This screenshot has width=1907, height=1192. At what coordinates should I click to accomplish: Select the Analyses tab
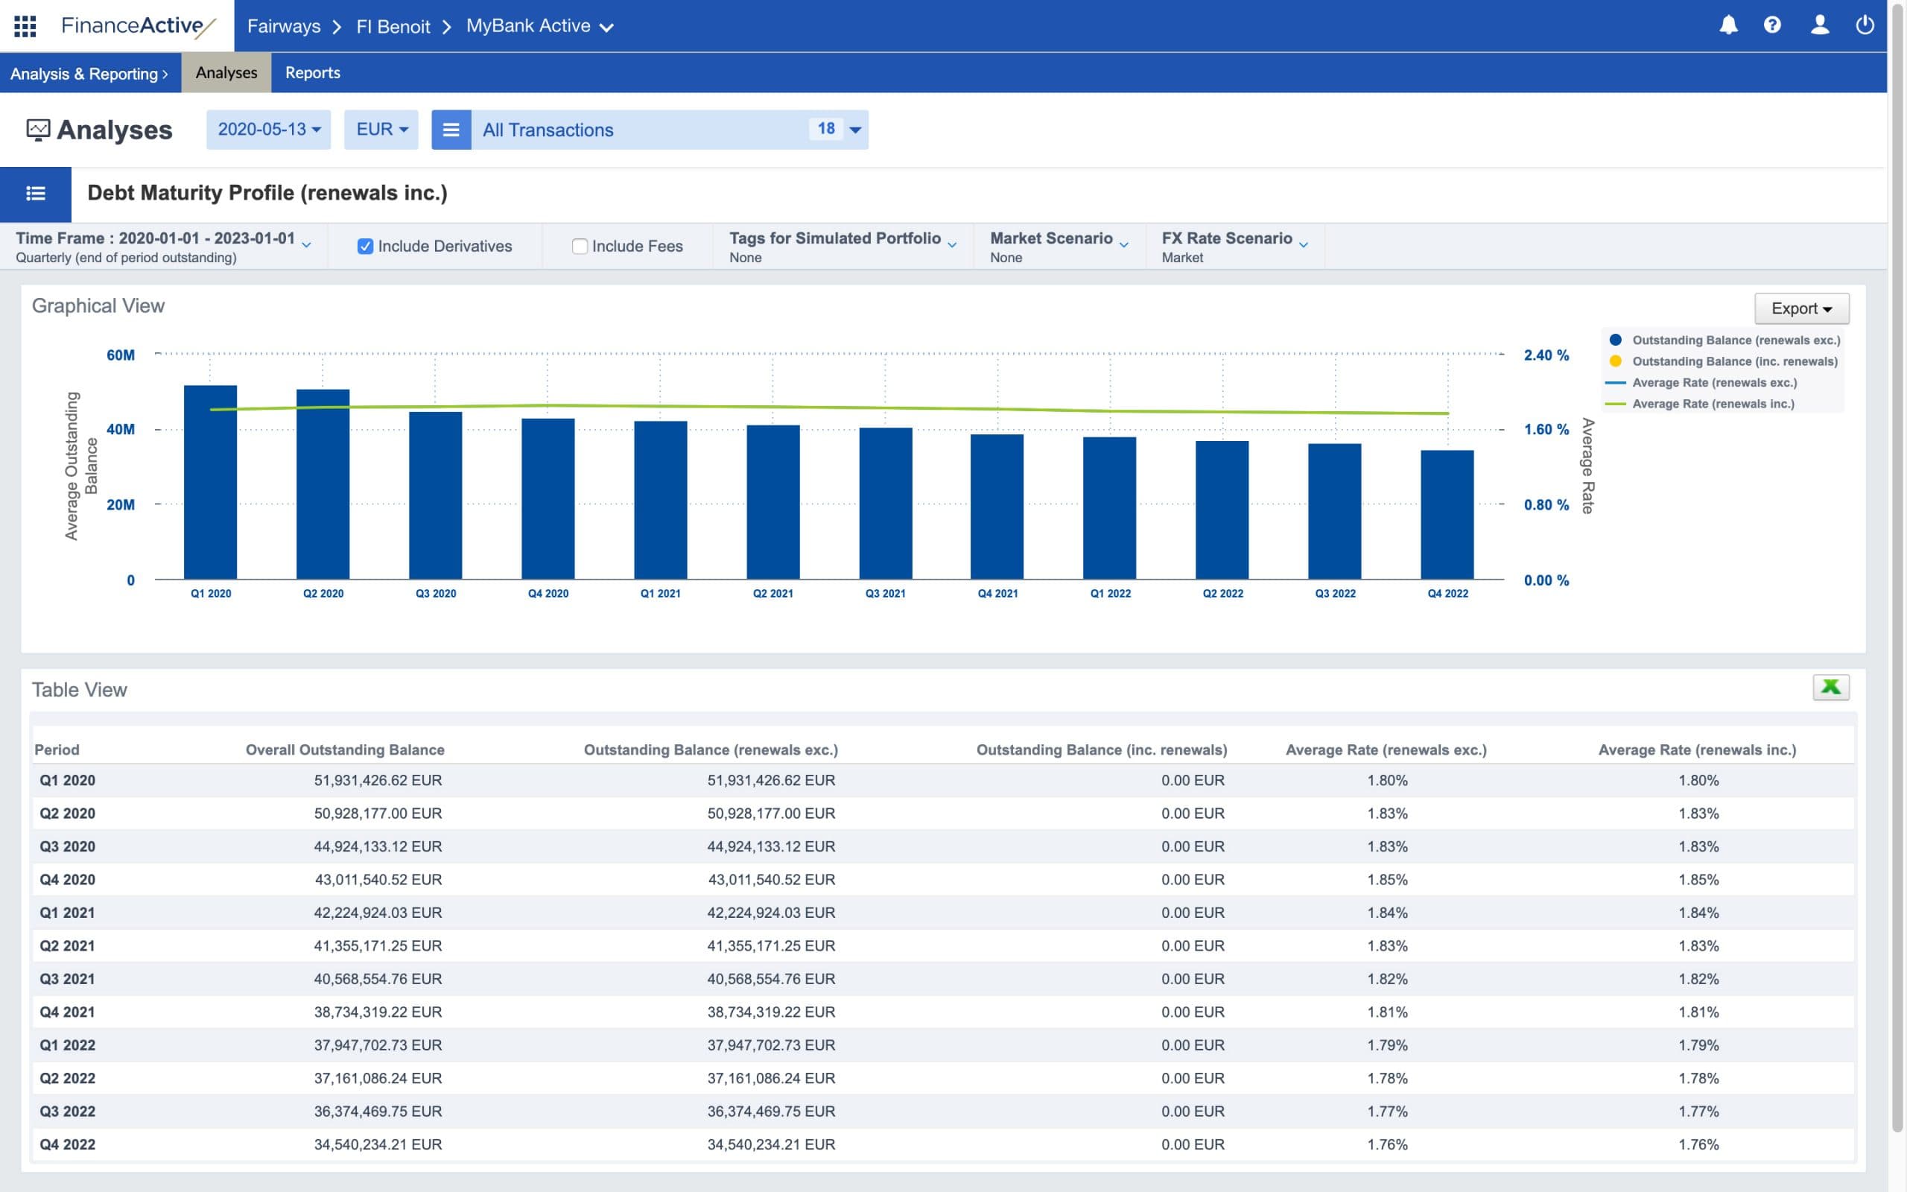pyautogui.click(x=226, y=72)
